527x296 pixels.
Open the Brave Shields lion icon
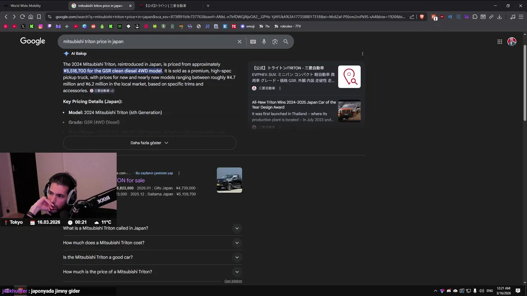point(422,17)
